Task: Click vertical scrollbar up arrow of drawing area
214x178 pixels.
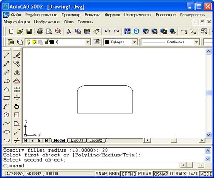Action: (208, 51)
